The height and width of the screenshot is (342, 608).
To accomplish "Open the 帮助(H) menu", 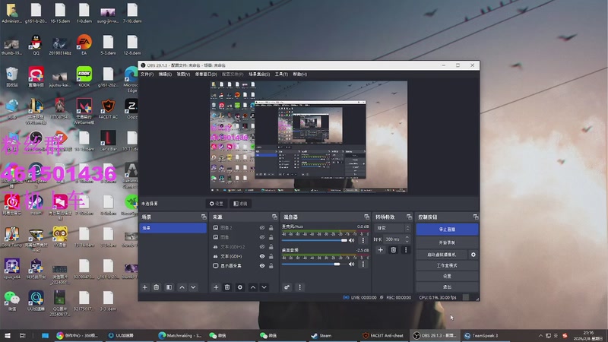I will [x=299, y=74].
